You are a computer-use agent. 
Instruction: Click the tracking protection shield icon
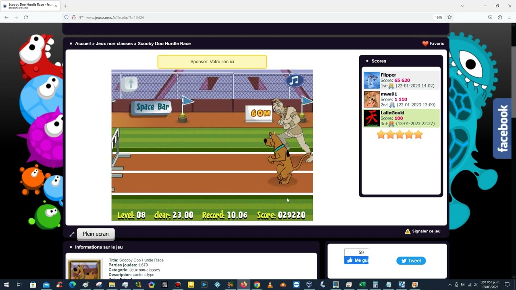(67, 17)
